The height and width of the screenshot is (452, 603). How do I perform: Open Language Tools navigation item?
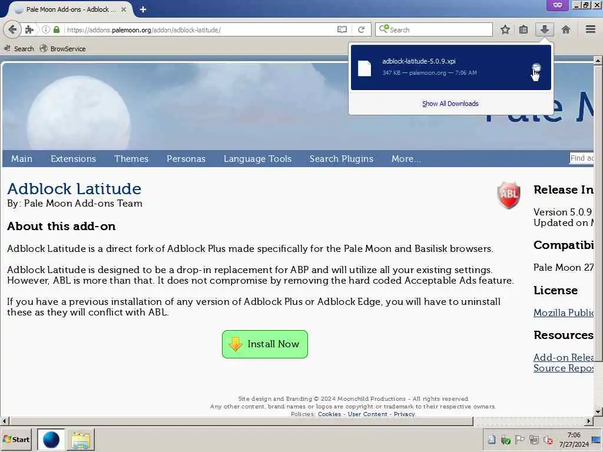(257, 159)
